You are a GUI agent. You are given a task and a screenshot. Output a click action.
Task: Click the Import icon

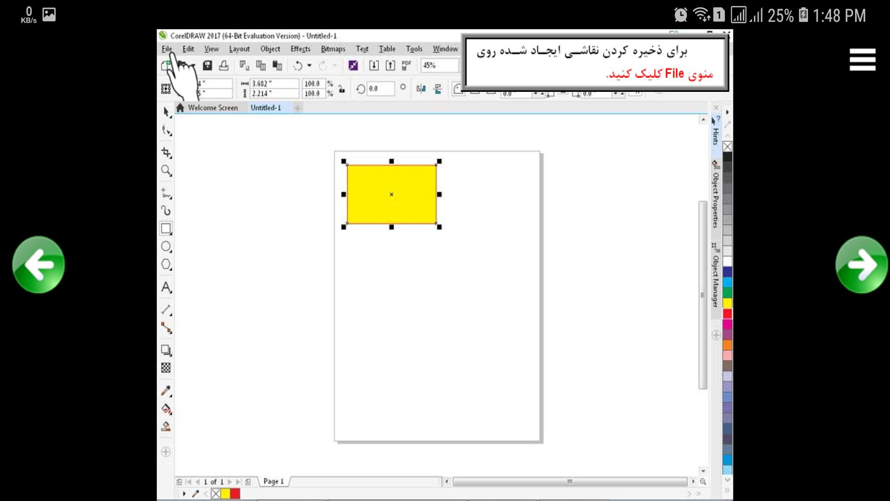click(374, 65)
